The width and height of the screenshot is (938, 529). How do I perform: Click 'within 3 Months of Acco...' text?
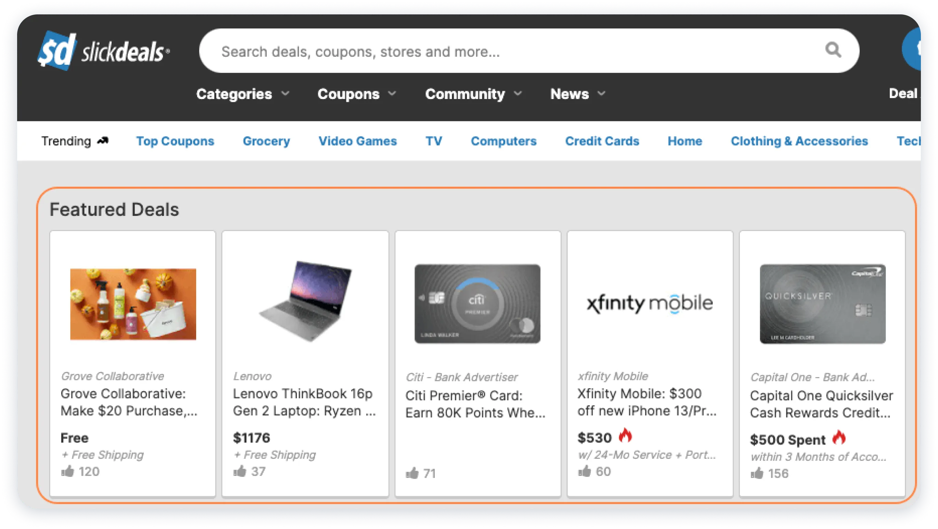pyautogui.click(x=818, y=456)
